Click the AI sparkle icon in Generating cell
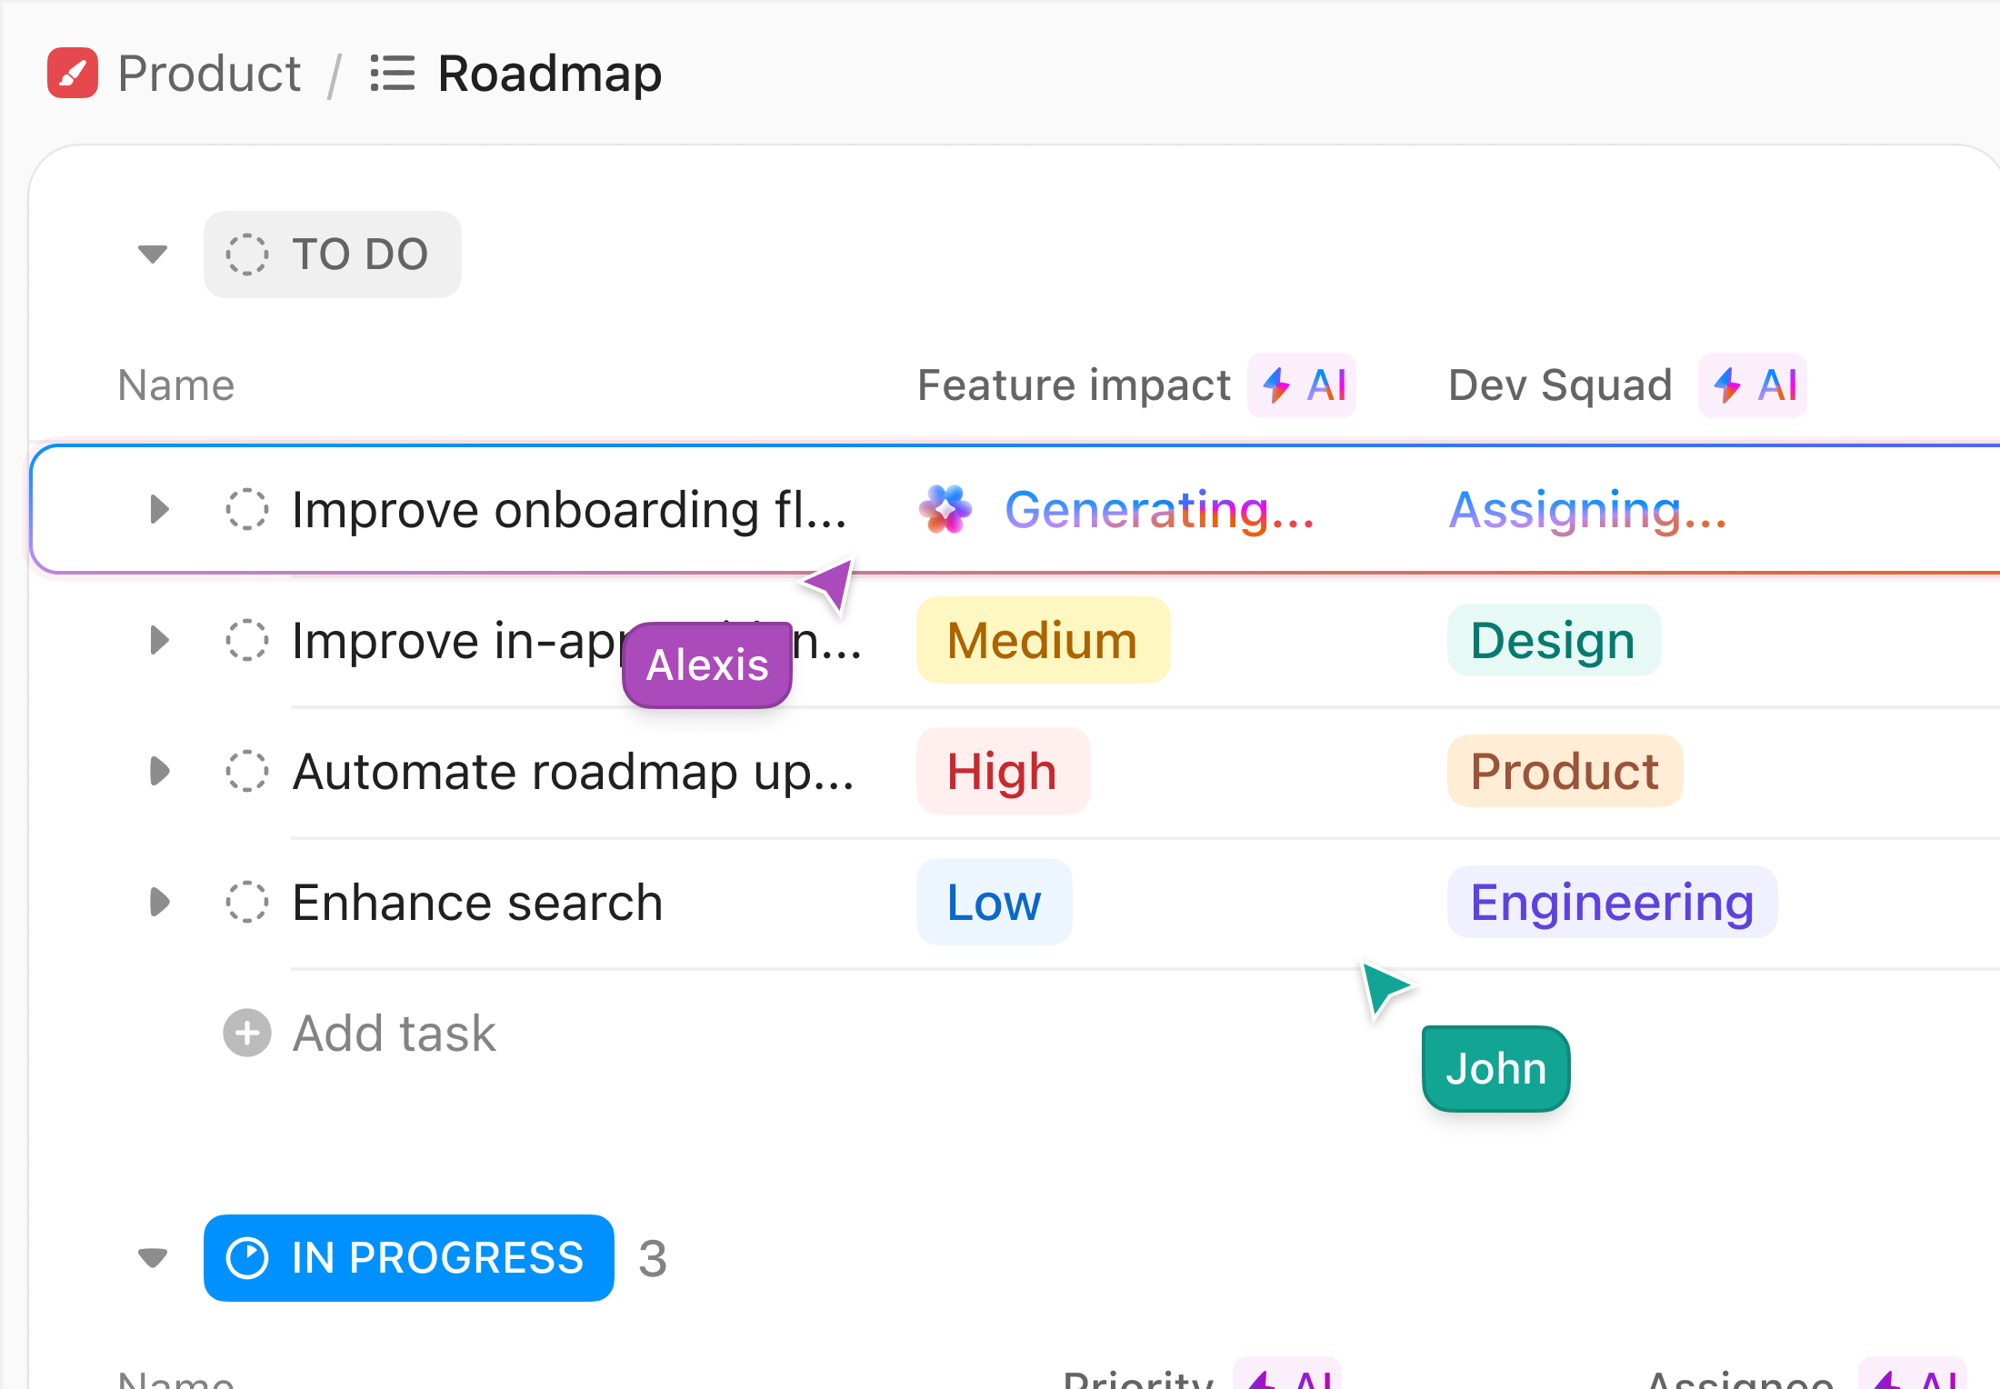The height and width of the screenshot is (1389, 2000). click(x=945, y=509)
